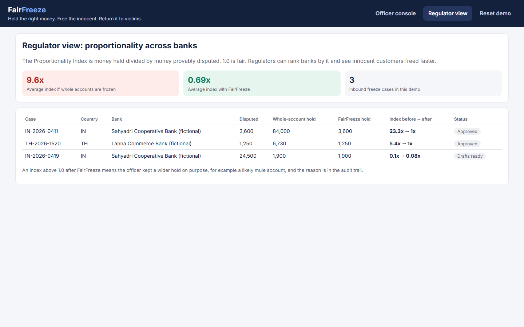Click the Status column header
Viewport: 524px width, 327px height.
(461, 119)
